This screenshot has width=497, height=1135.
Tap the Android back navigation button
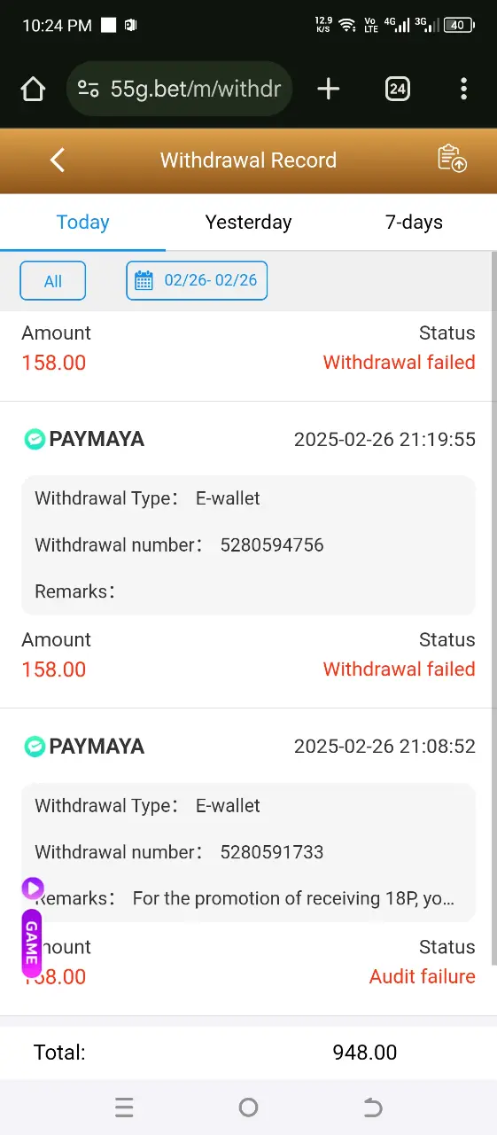tap(373, 1108)
